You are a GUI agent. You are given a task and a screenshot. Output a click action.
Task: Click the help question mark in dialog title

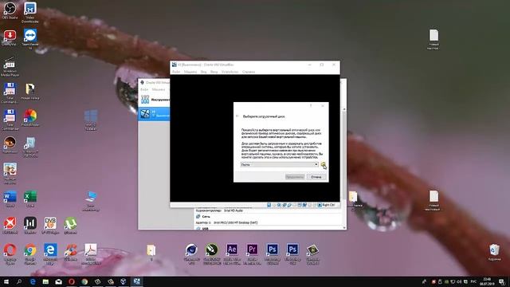(x=311, y=106)
